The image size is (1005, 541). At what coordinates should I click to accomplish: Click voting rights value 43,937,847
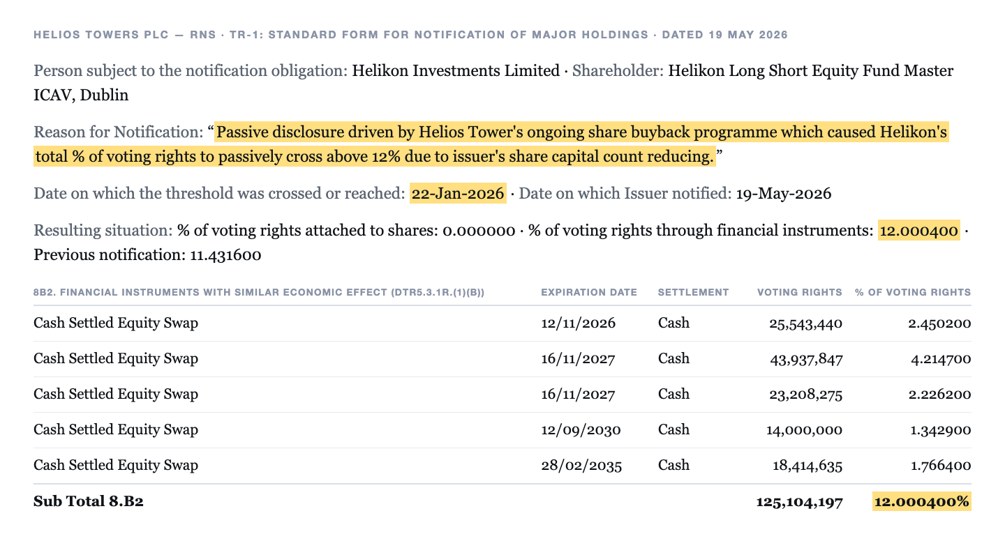(x=805, y=359)
